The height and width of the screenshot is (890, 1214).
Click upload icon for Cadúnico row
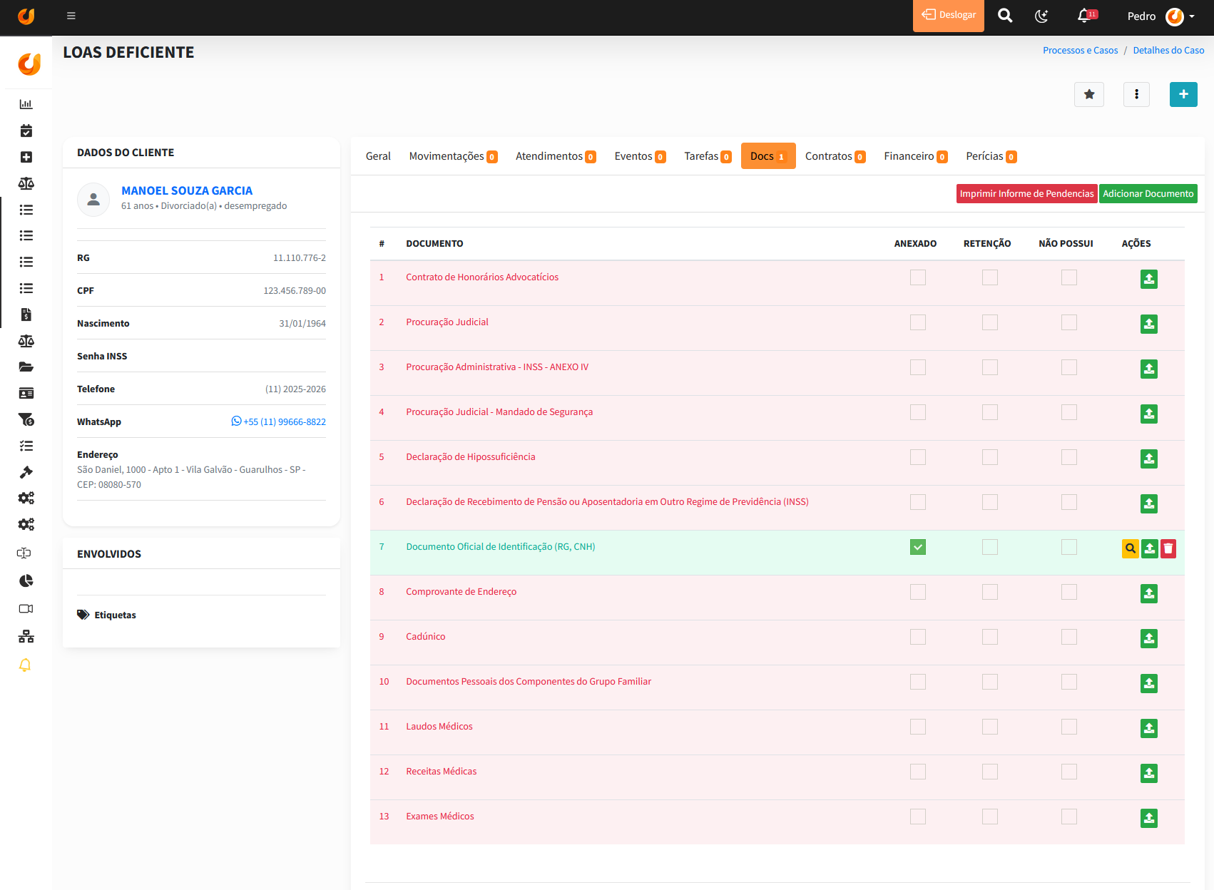tap(1148, 638)
